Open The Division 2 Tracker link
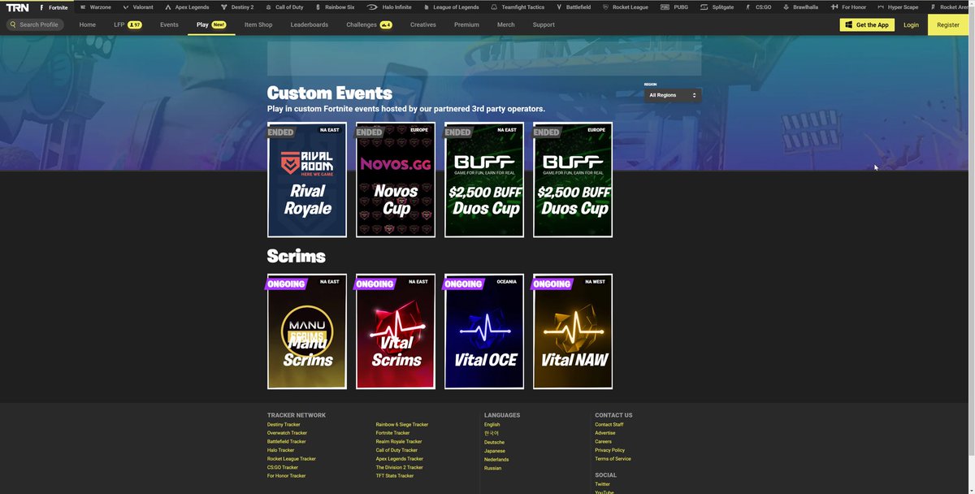Screen dimensions: 975x494 [x=400, y=467]
